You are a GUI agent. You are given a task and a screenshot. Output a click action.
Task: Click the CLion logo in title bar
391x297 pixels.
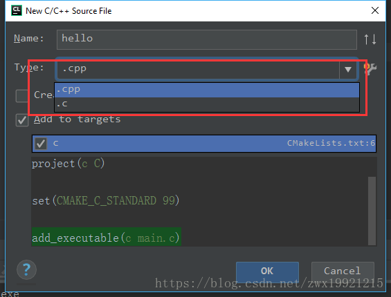17,10
